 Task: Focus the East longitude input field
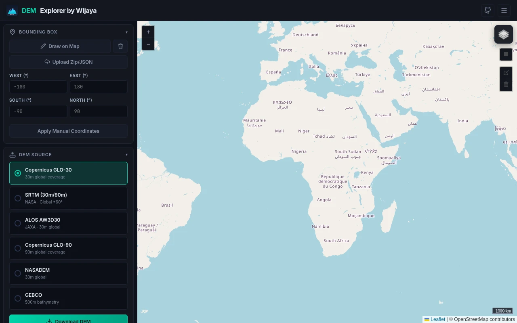point(99,87)
